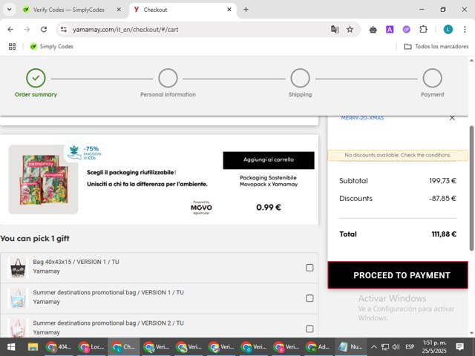Open the round purple extension icon
This screenshot has width=475, height=356.
pyautogui.click(x=406, y=30)
